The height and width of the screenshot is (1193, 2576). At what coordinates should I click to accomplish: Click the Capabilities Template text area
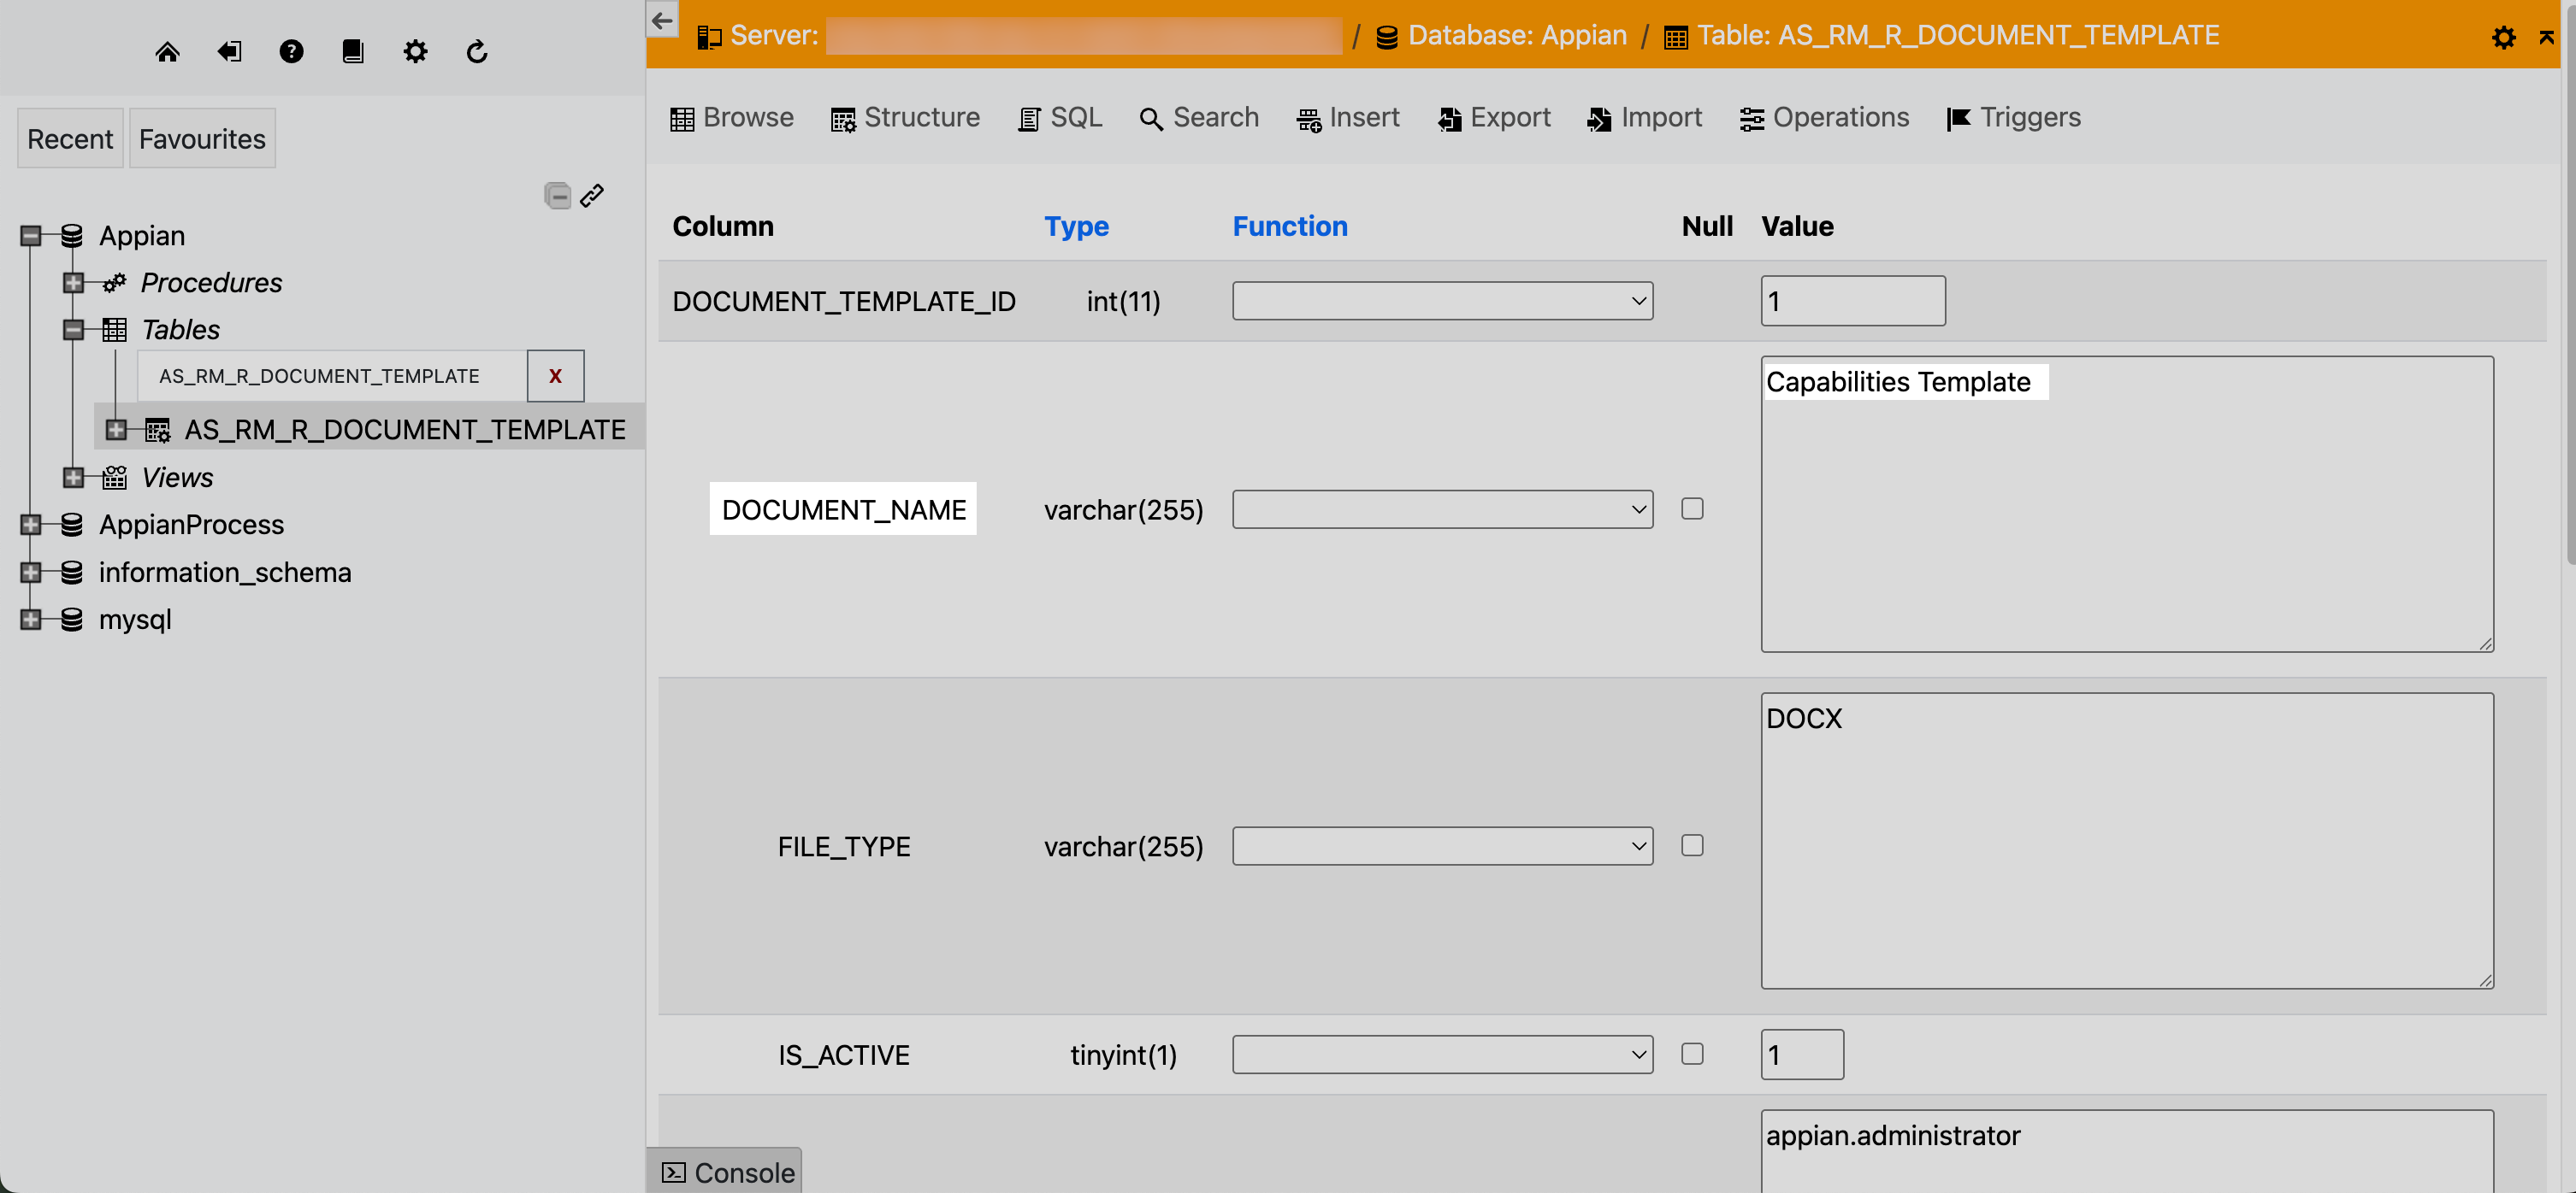coord(2127,504)
